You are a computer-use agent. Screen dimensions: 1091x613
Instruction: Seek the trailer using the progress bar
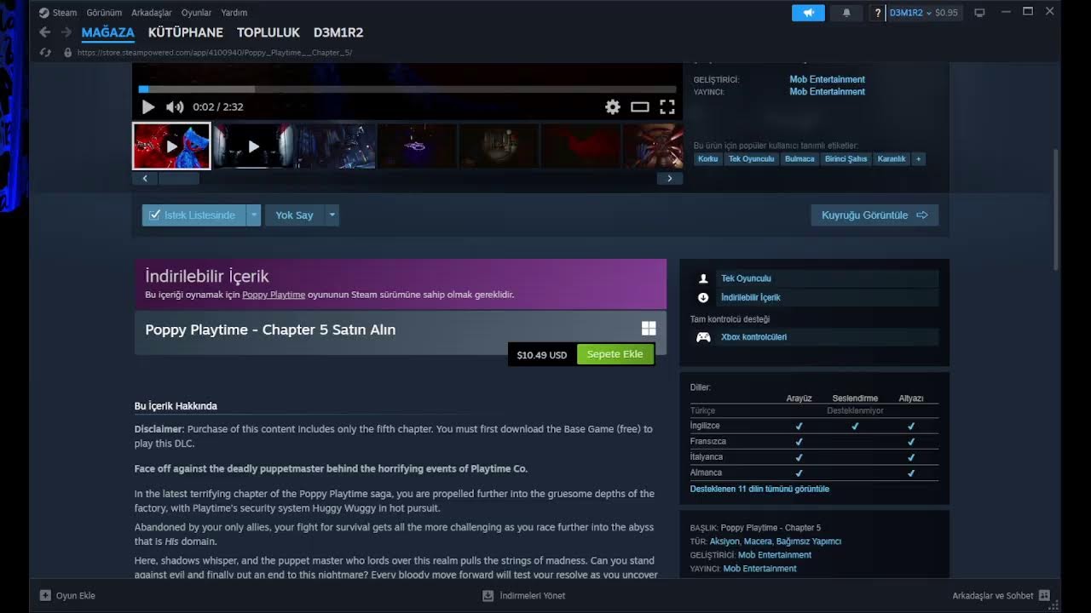click(407, 89)
